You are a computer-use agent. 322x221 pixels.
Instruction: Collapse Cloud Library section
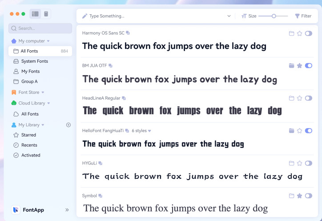(48, 103)
